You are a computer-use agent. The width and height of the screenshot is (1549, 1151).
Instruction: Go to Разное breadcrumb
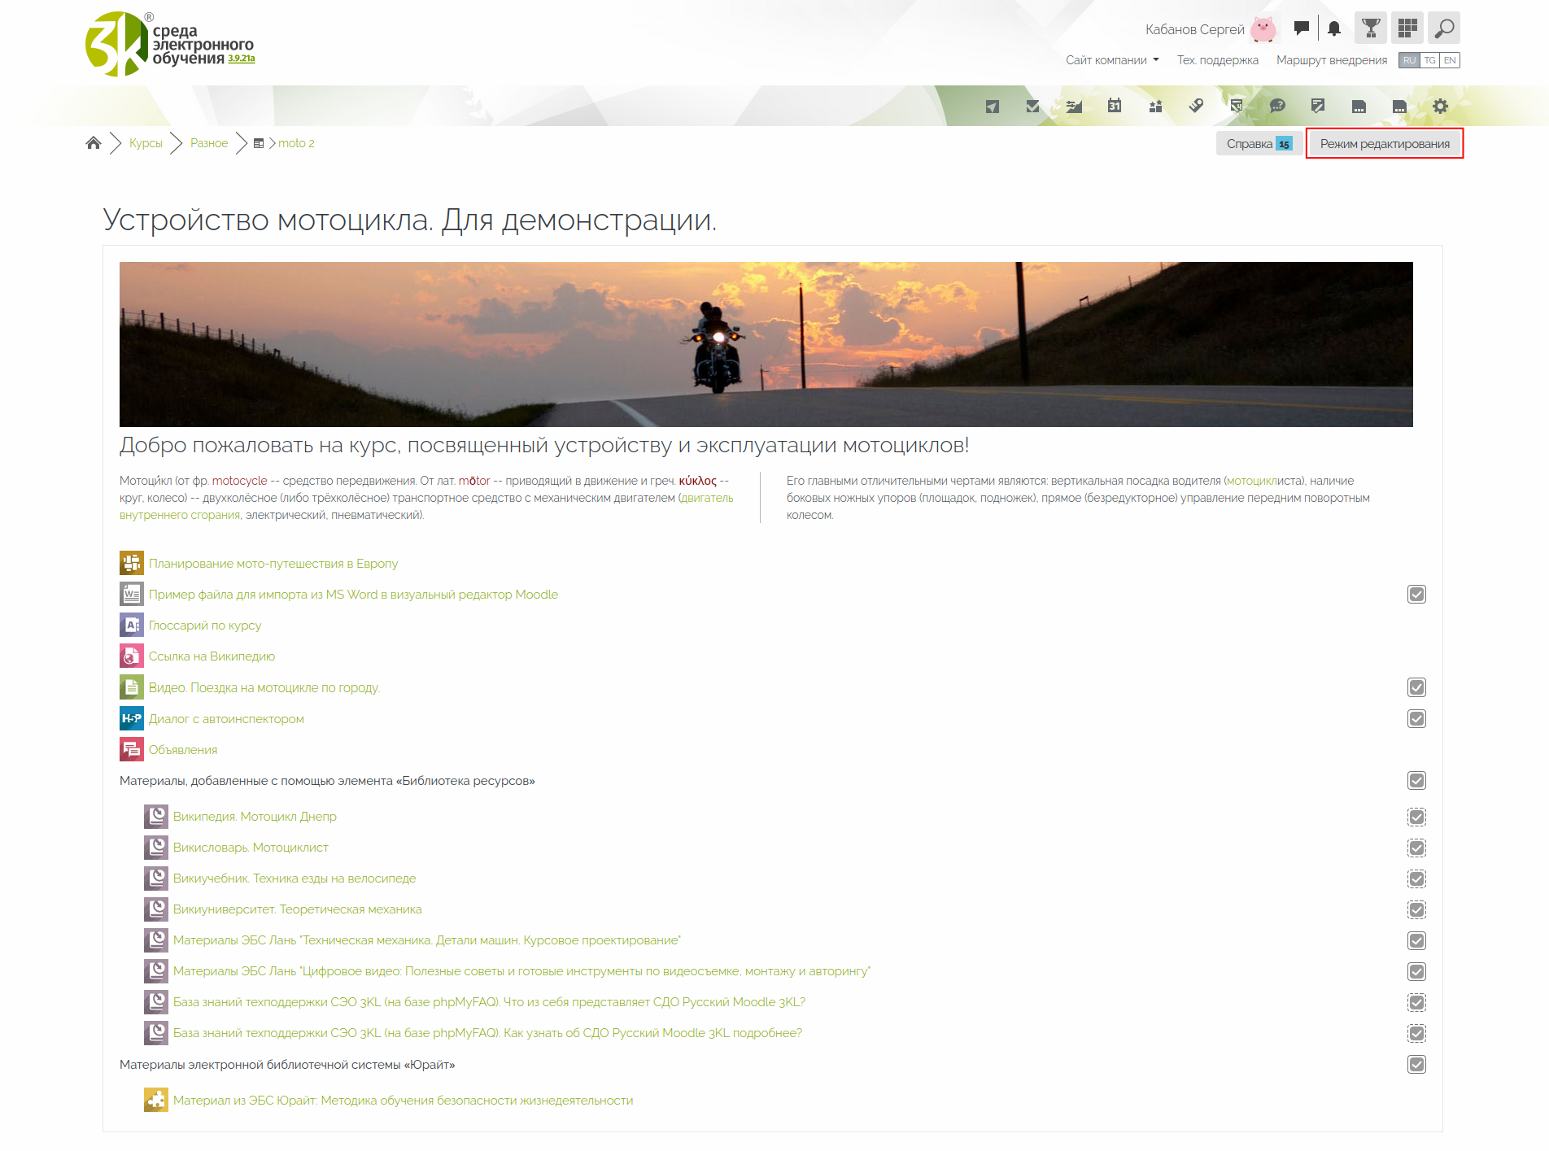point(209,143)
